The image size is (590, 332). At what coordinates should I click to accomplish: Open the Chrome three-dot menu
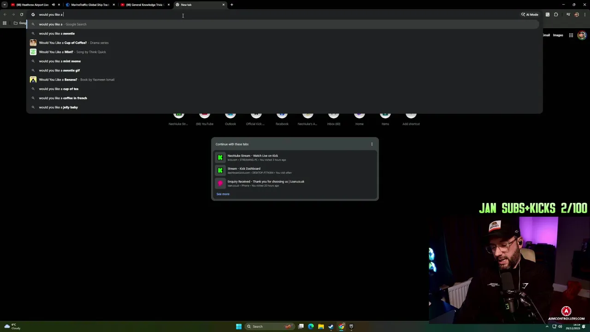pos(584,14)
